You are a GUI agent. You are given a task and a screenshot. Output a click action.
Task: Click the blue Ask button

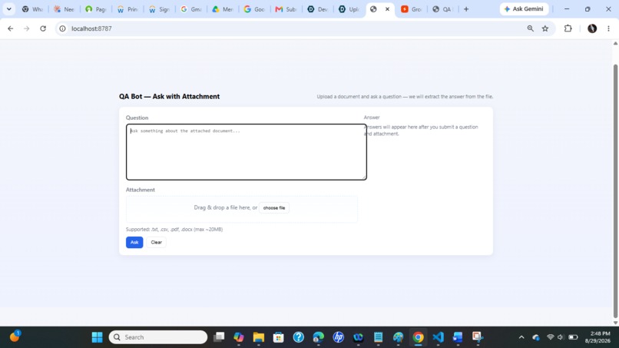point(134,242)
